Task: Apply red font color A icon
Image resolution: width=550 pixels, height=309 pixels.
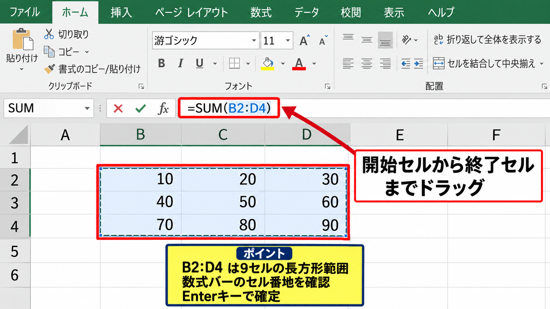Action: coord(299,63)
